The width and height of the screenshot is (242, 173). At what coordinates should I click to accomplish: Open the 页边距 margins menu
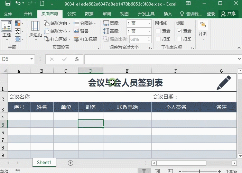coord(36,31)
